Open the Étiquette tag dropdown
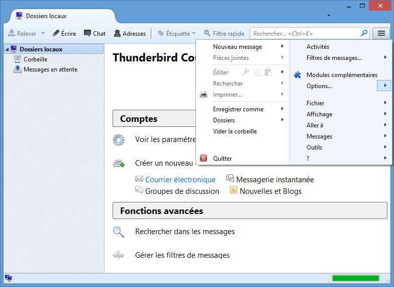This screenshot has height=287, width=394. (x=177, y=33)
